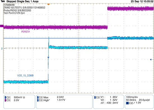Screen dimensions: 154x110
Task: Click the blue C2 color swatch in channel panel
Action: [x=5, y=97]
